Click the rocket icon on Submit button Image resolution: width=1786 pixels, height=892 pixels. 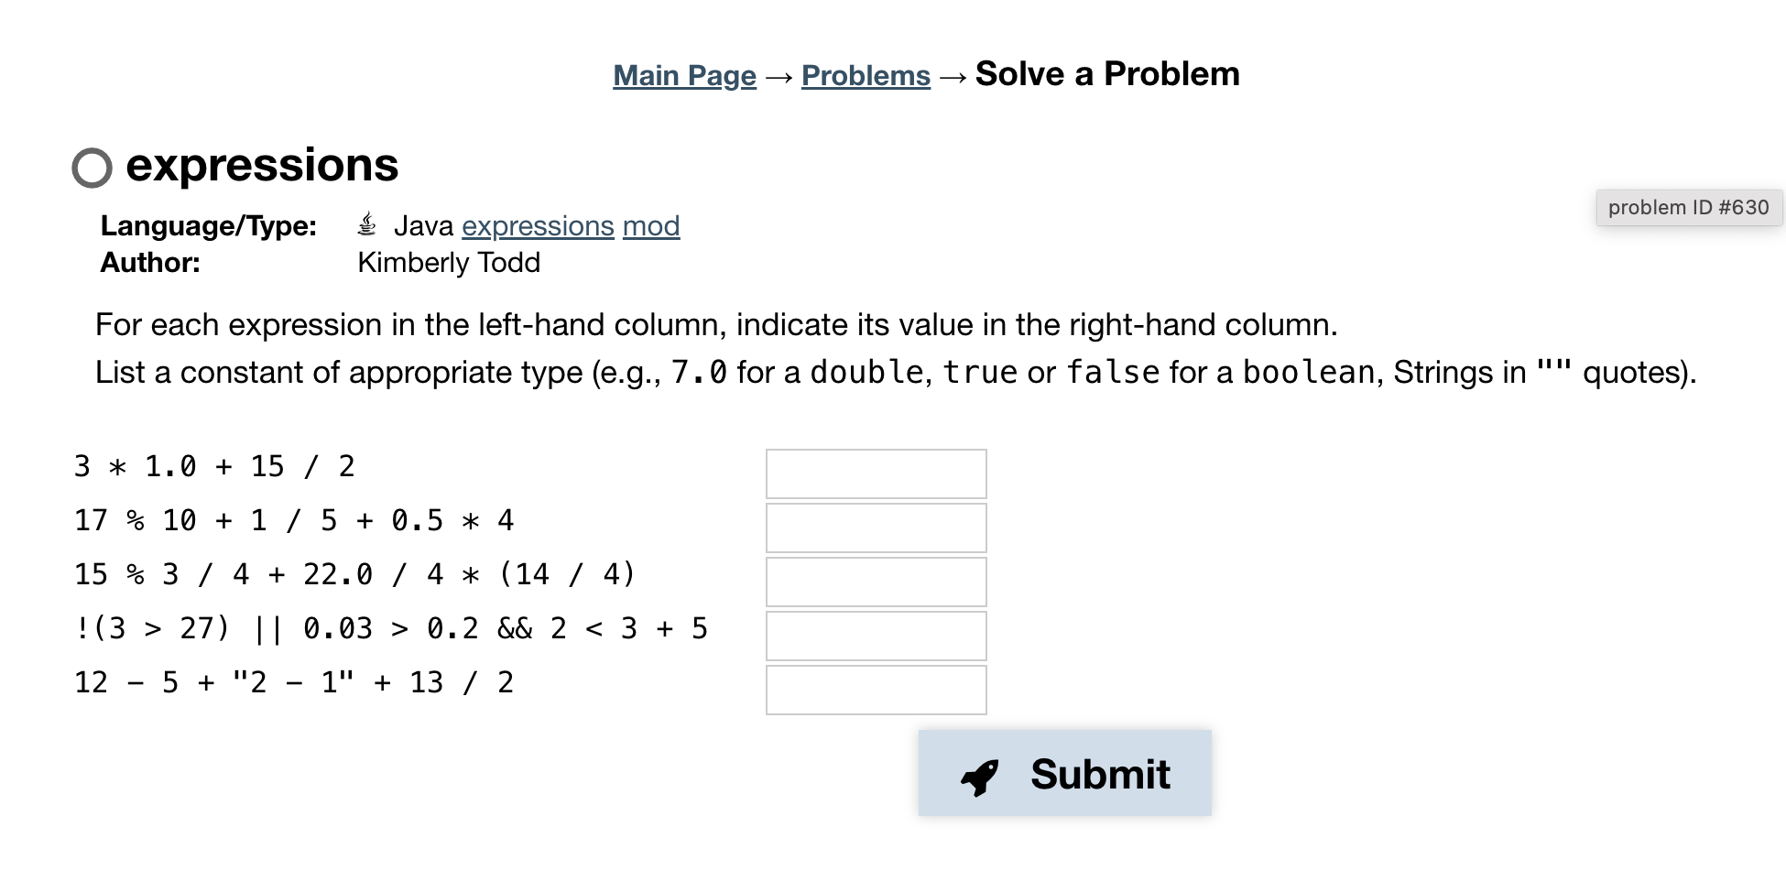tap(979, 774)
